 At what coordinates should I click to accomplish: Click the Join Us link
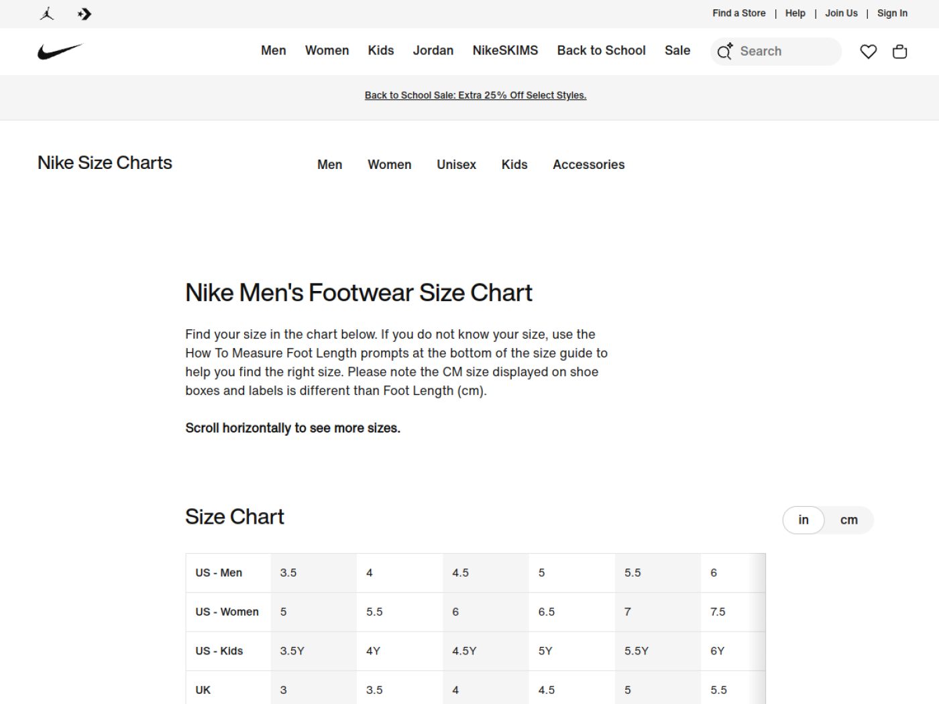(x=841, y=13)
